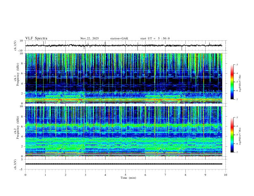Click the "-3" tick of ch.1 colorbar
This screenshot has width=254, height=196.
(237, 65)
